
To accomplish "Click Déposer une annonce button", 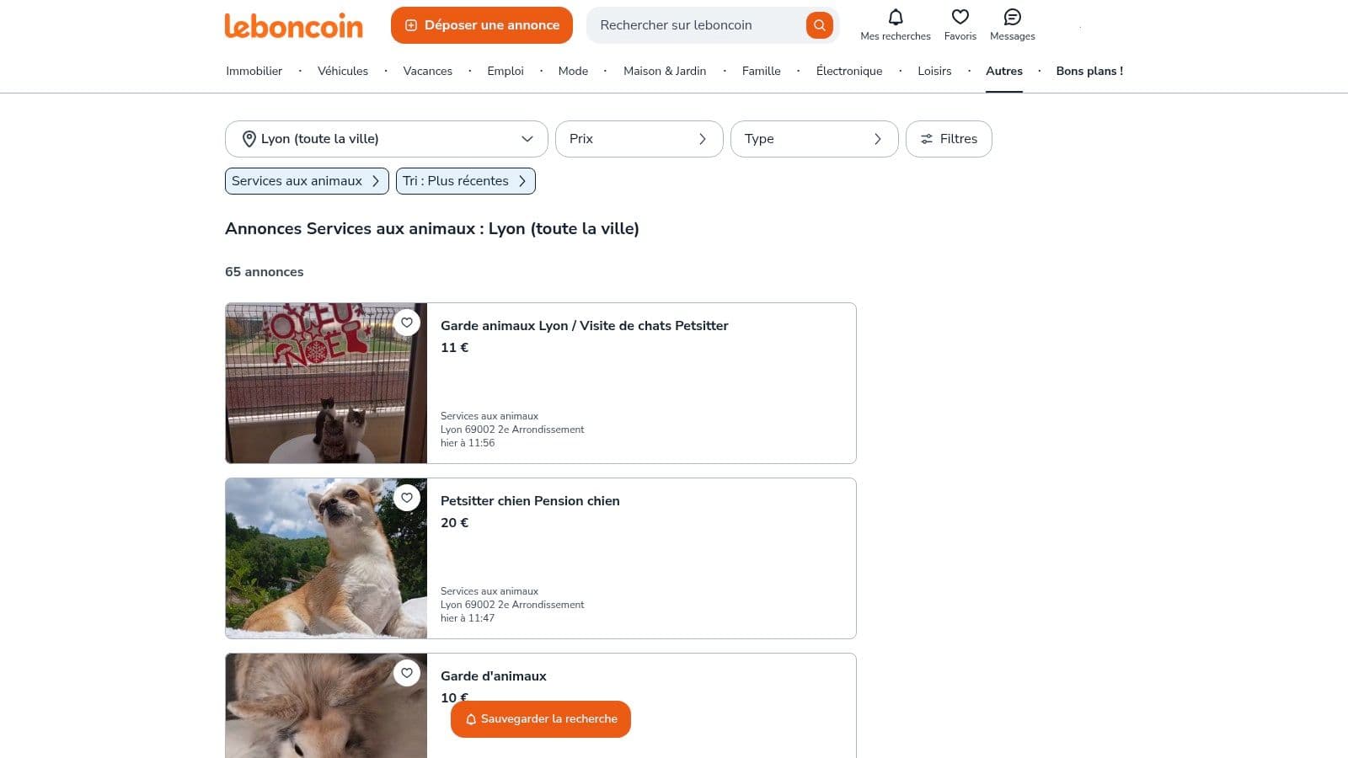I will click(481, 25).
